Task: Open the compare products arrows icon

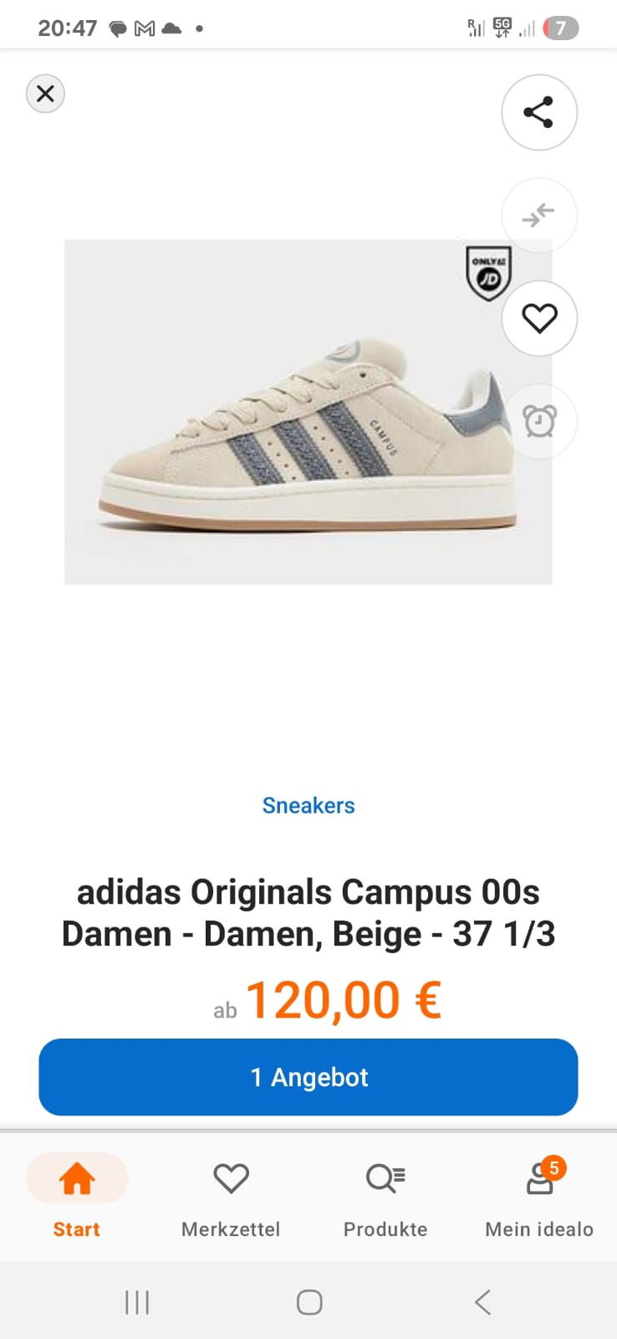Action: point(539,215)
